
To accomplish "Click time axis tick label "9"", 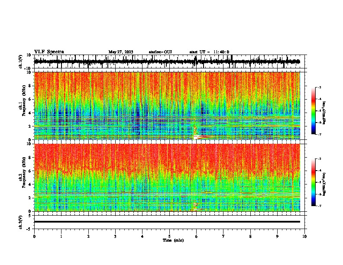I will point(277,236).
